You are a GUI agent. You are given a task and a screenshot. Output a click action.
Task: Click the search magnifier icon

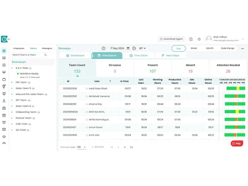pos(45,55)
